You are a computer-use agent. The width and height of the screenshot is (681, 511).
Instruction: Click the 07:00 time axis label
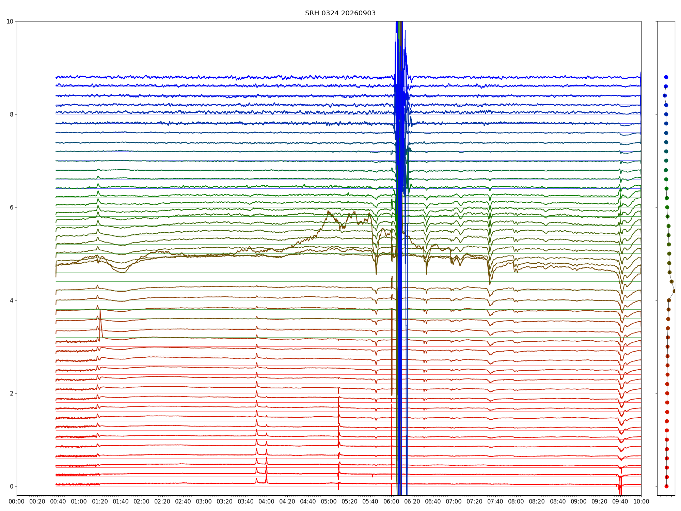click(454, 501)
